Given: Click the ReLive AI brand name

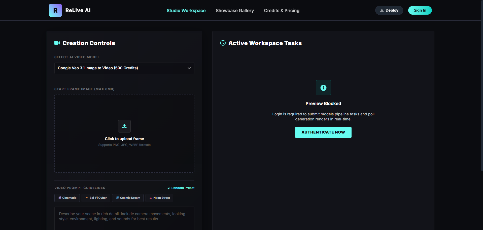Looking at the screenshot, I should tap(78, 10).
